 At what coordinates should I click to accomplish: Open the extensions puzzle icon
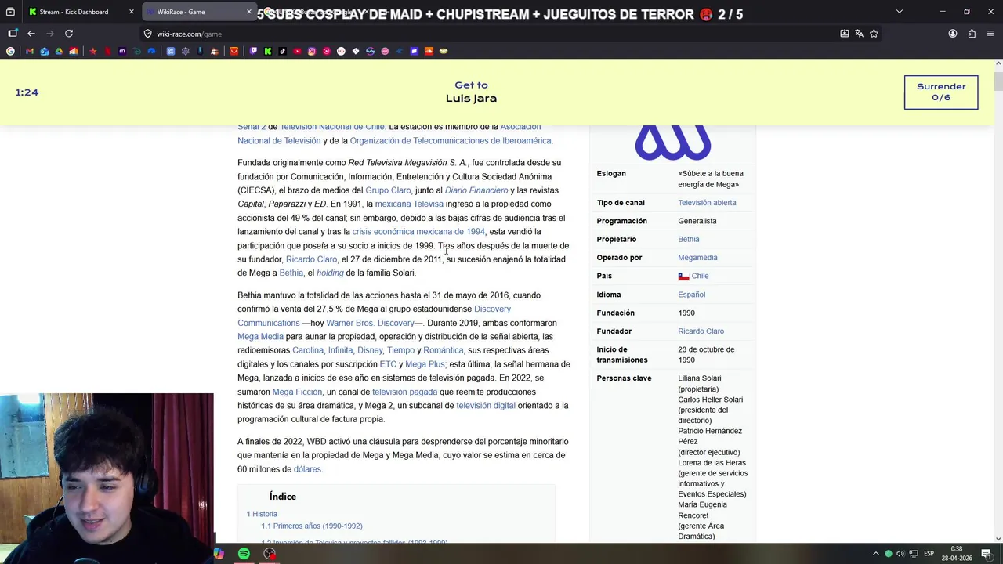[x=972, y=34]
